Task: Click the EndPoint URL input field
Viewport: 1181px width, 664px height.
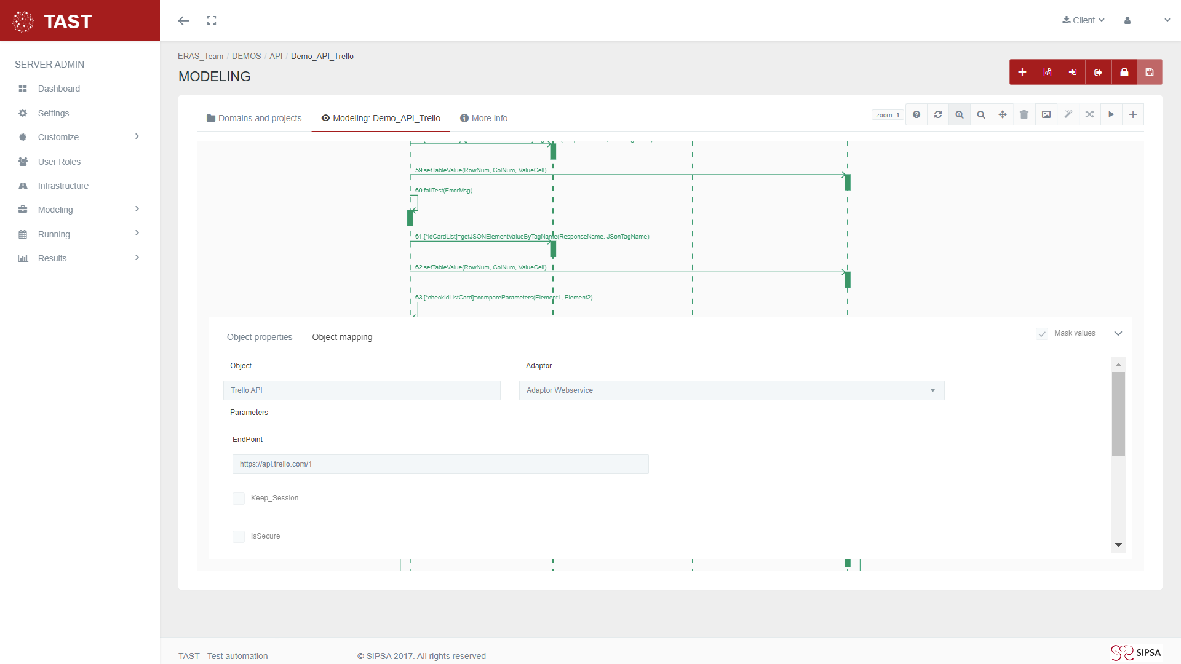Action: click(440, 464)
